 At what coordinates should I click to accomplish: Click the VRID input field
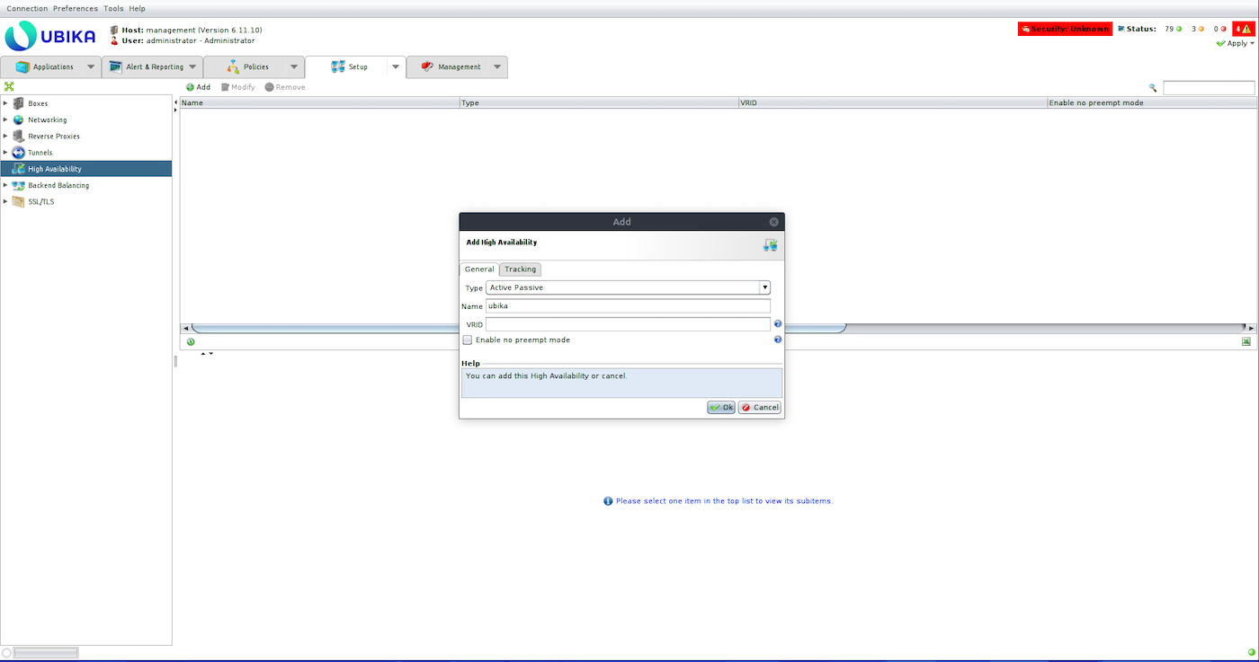pos(628,324)
